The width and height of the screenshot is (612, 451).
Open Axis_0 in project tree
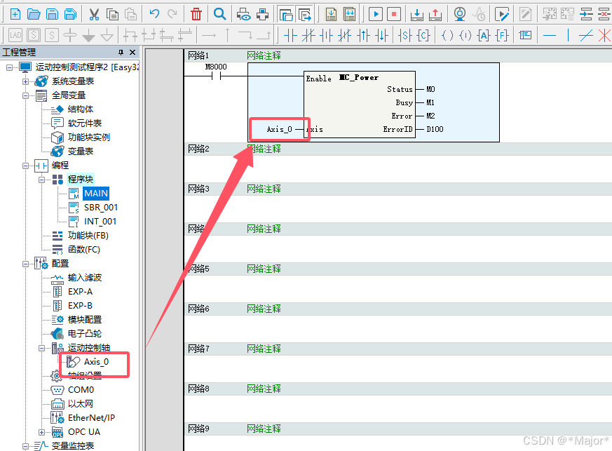coord(96,362)
